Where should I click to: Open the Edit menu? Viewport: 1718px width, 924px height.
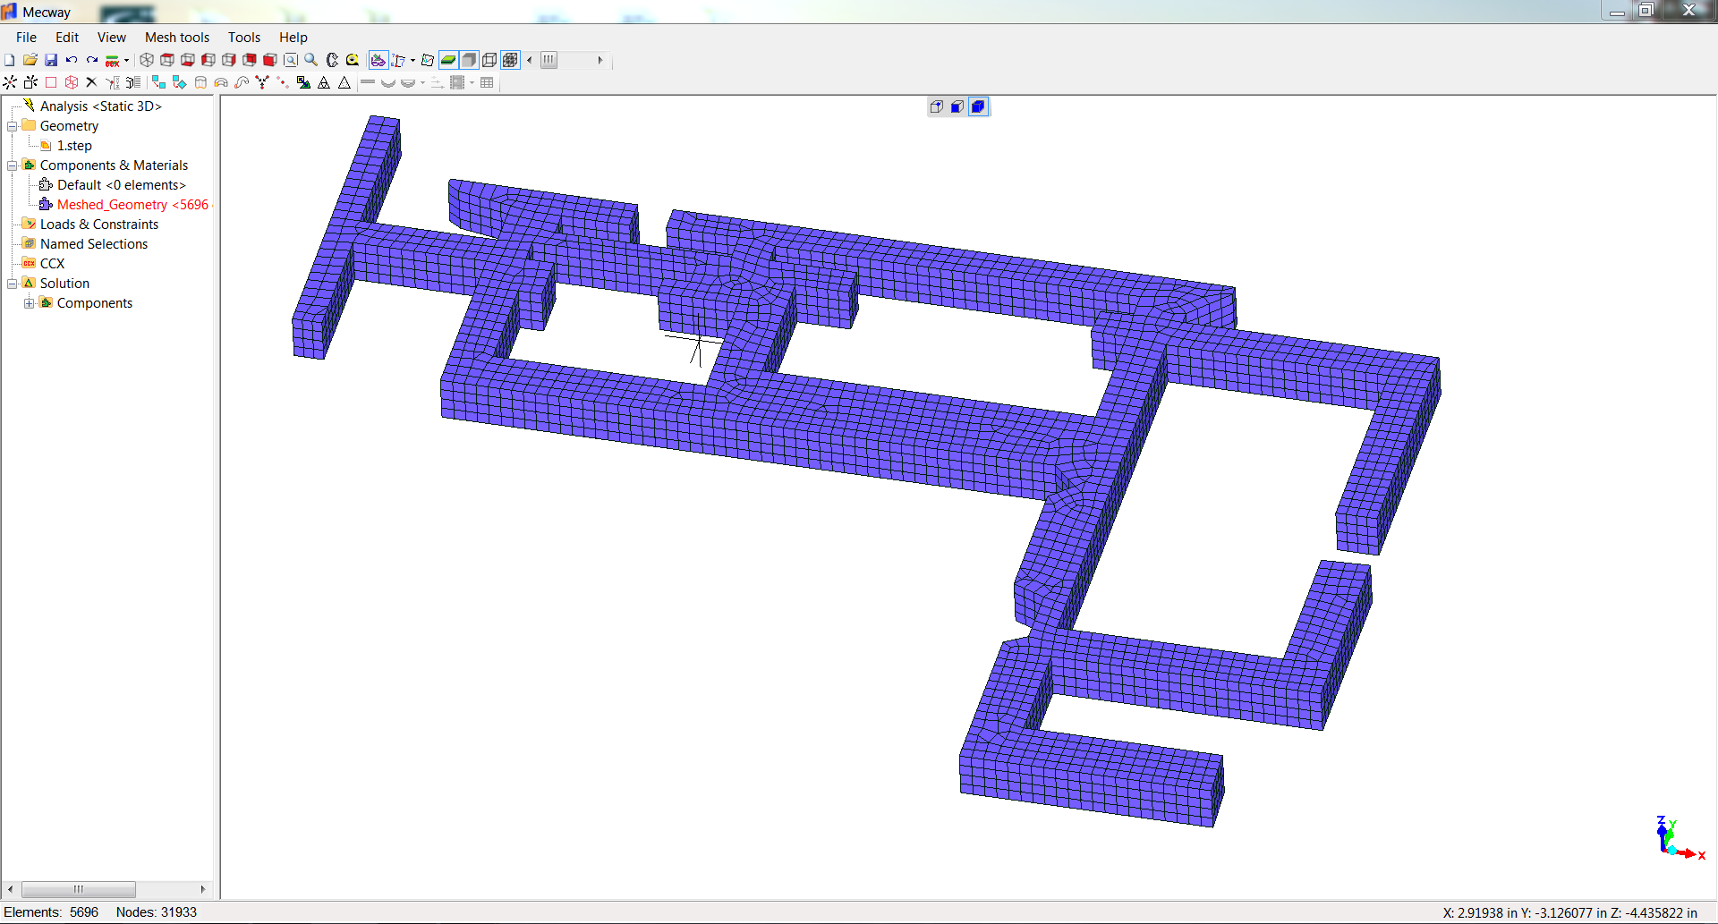(x=67, y=37)
